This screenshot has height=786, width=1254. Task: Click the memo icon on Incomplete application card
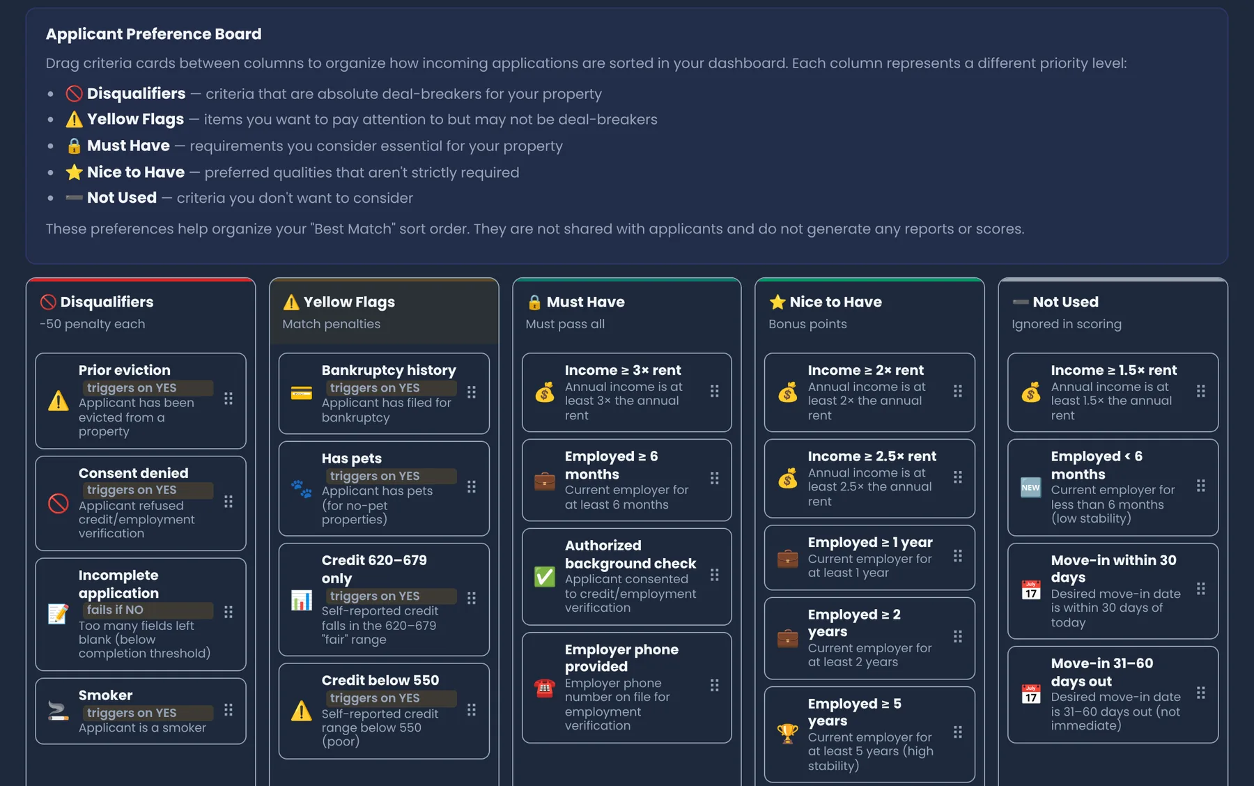tap(59, 614)
